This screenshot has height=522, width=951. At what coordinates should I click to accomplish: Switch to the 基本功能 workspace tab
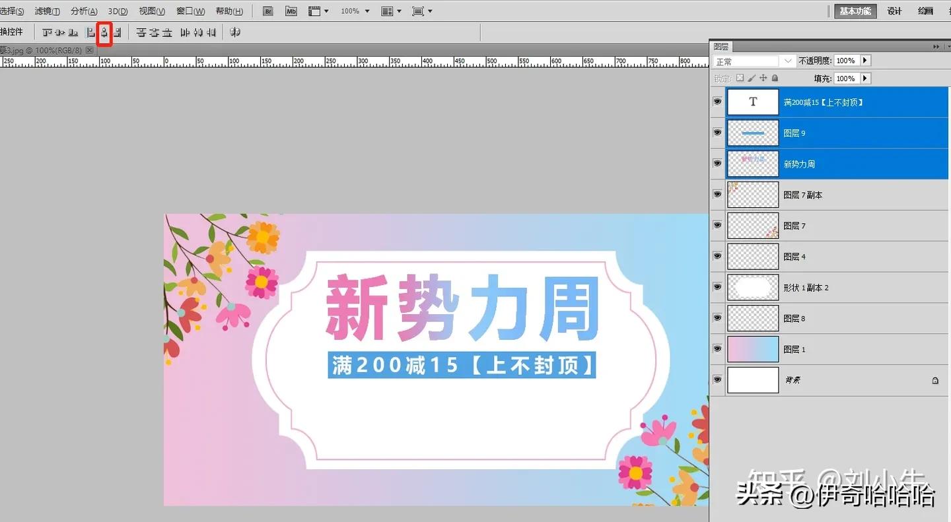(855, 11)
